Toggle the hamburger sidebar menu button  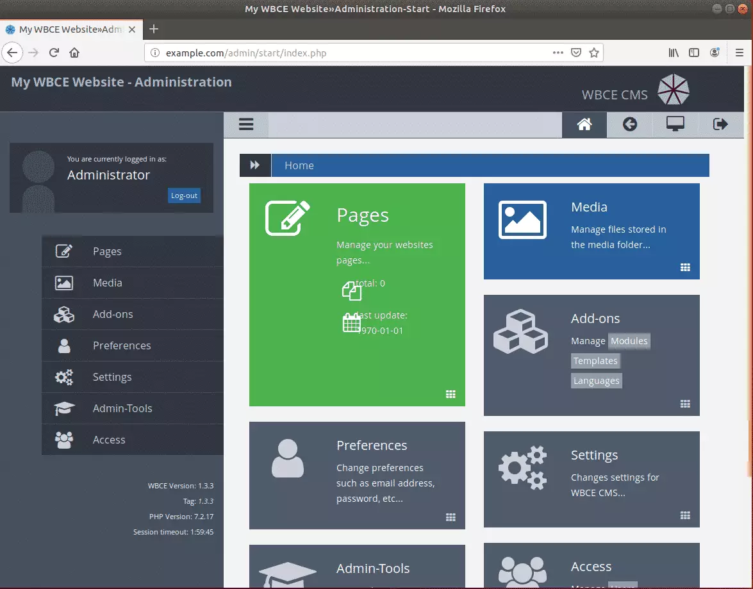(246, 124)
